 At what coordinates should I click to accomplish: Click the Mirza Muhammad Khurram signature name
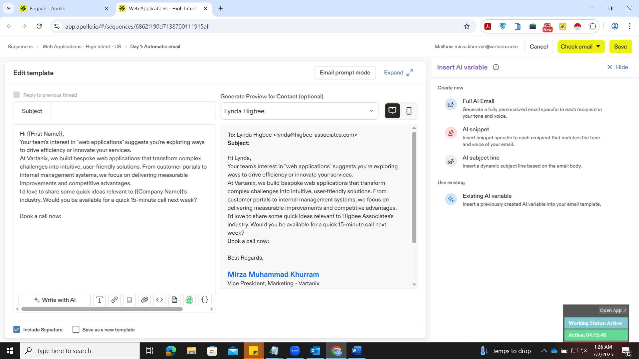[x=273, y=274]
